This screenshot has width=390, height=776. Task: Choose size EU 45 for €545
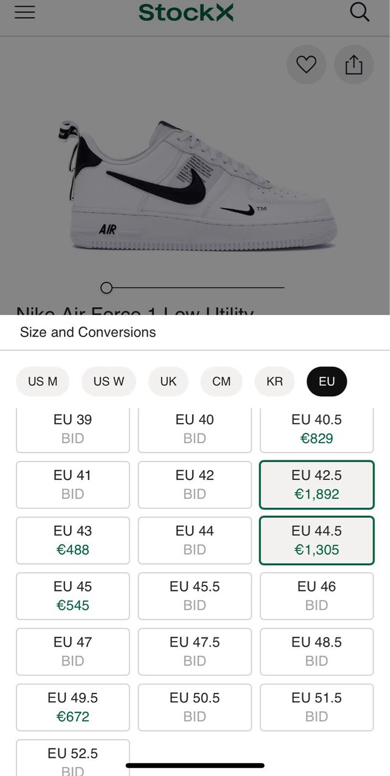tap(73, 595)
